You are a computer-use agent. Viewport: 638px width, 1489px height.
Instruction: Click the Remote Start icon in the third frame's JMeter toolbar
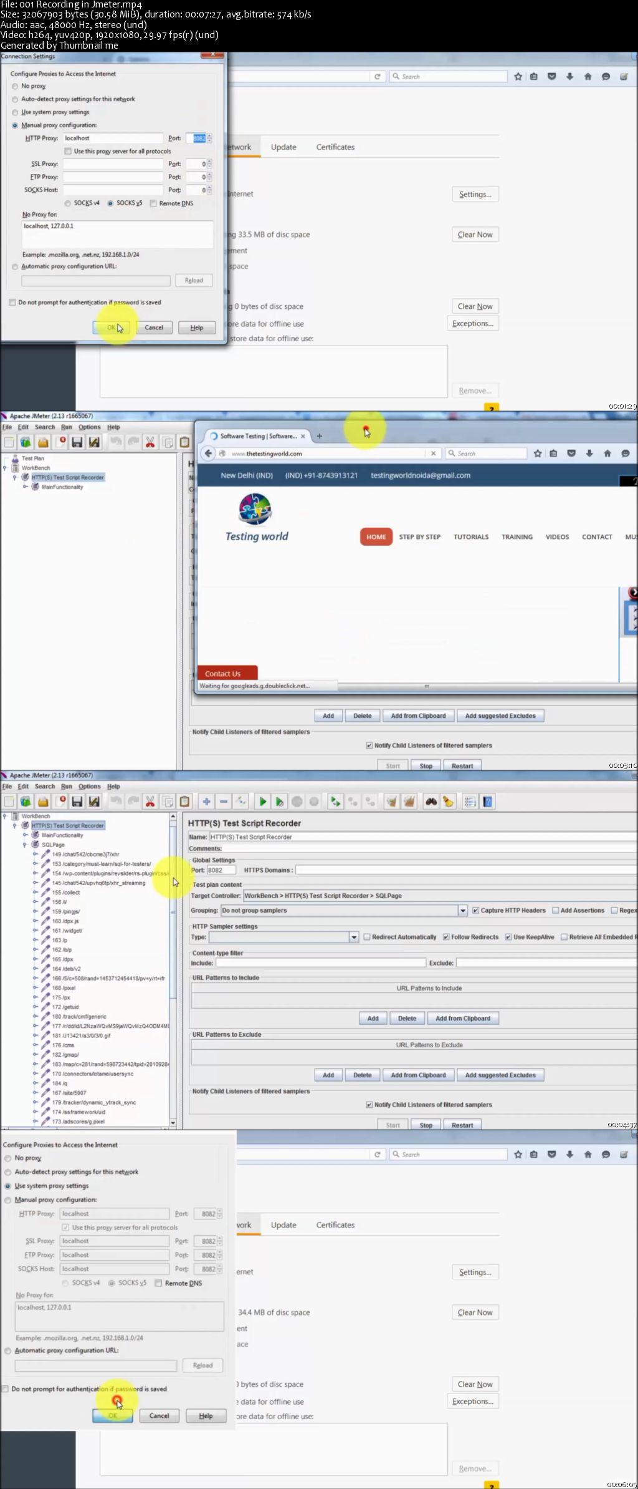point(335,802)
